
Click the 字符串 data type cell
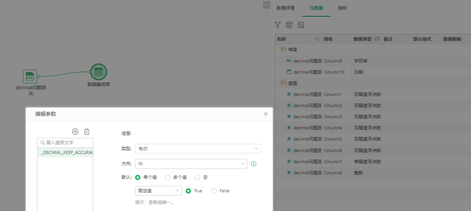tap(367, 61)
